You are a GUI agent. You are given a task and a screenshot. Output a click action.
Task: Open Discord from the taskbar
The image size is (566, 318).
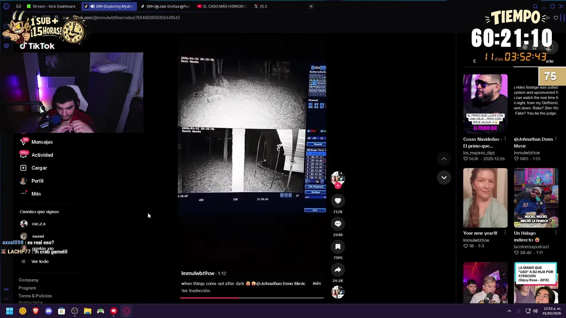point(49,311)
